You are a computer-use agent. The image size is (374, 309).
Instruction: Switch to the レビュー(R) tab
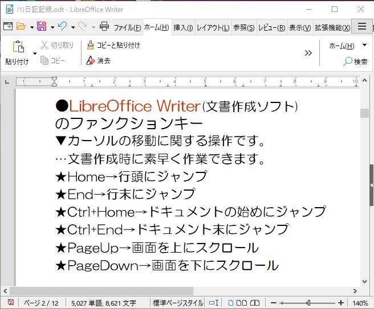tap(272, 28)
